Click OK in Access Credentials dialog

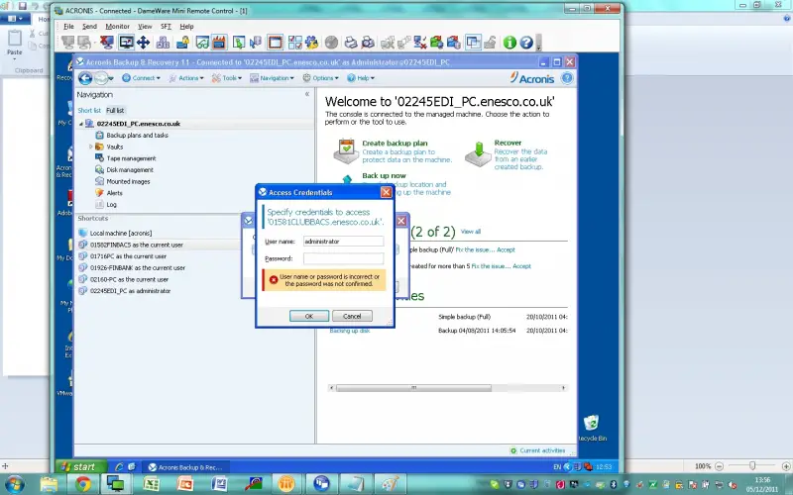click(309, 316)
